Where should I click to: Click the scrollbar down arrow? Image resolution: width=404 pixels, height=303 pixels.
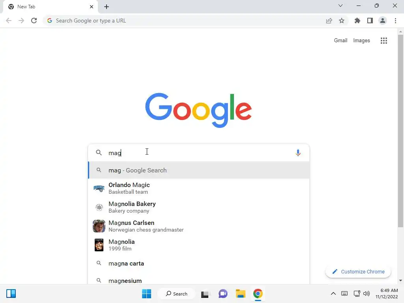click(400, 281)
